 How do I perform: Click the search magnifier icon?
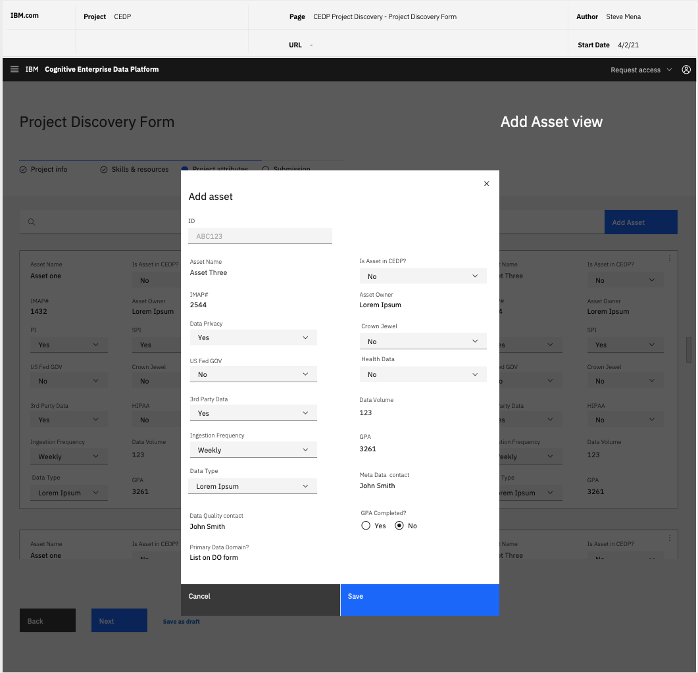tap(31, 222)
